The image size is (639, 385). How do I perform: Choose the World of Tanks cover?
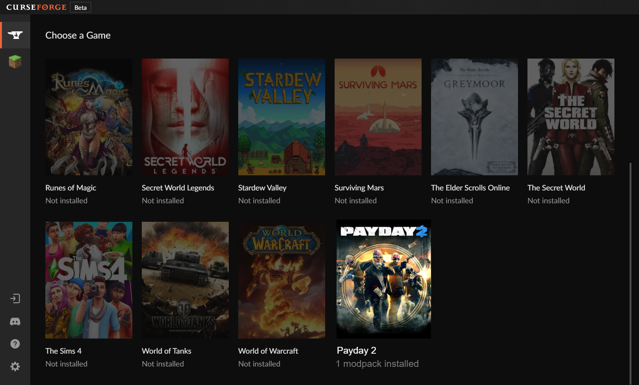click(185, 280)
